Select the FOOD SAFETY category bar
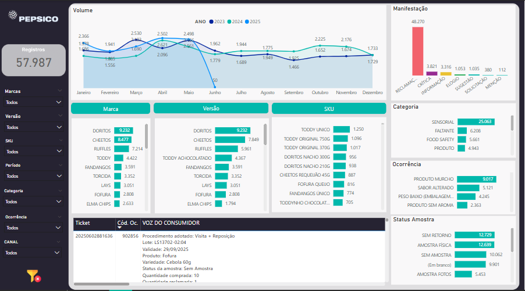This screenshot has width=525, height=291. click(462, 139)
